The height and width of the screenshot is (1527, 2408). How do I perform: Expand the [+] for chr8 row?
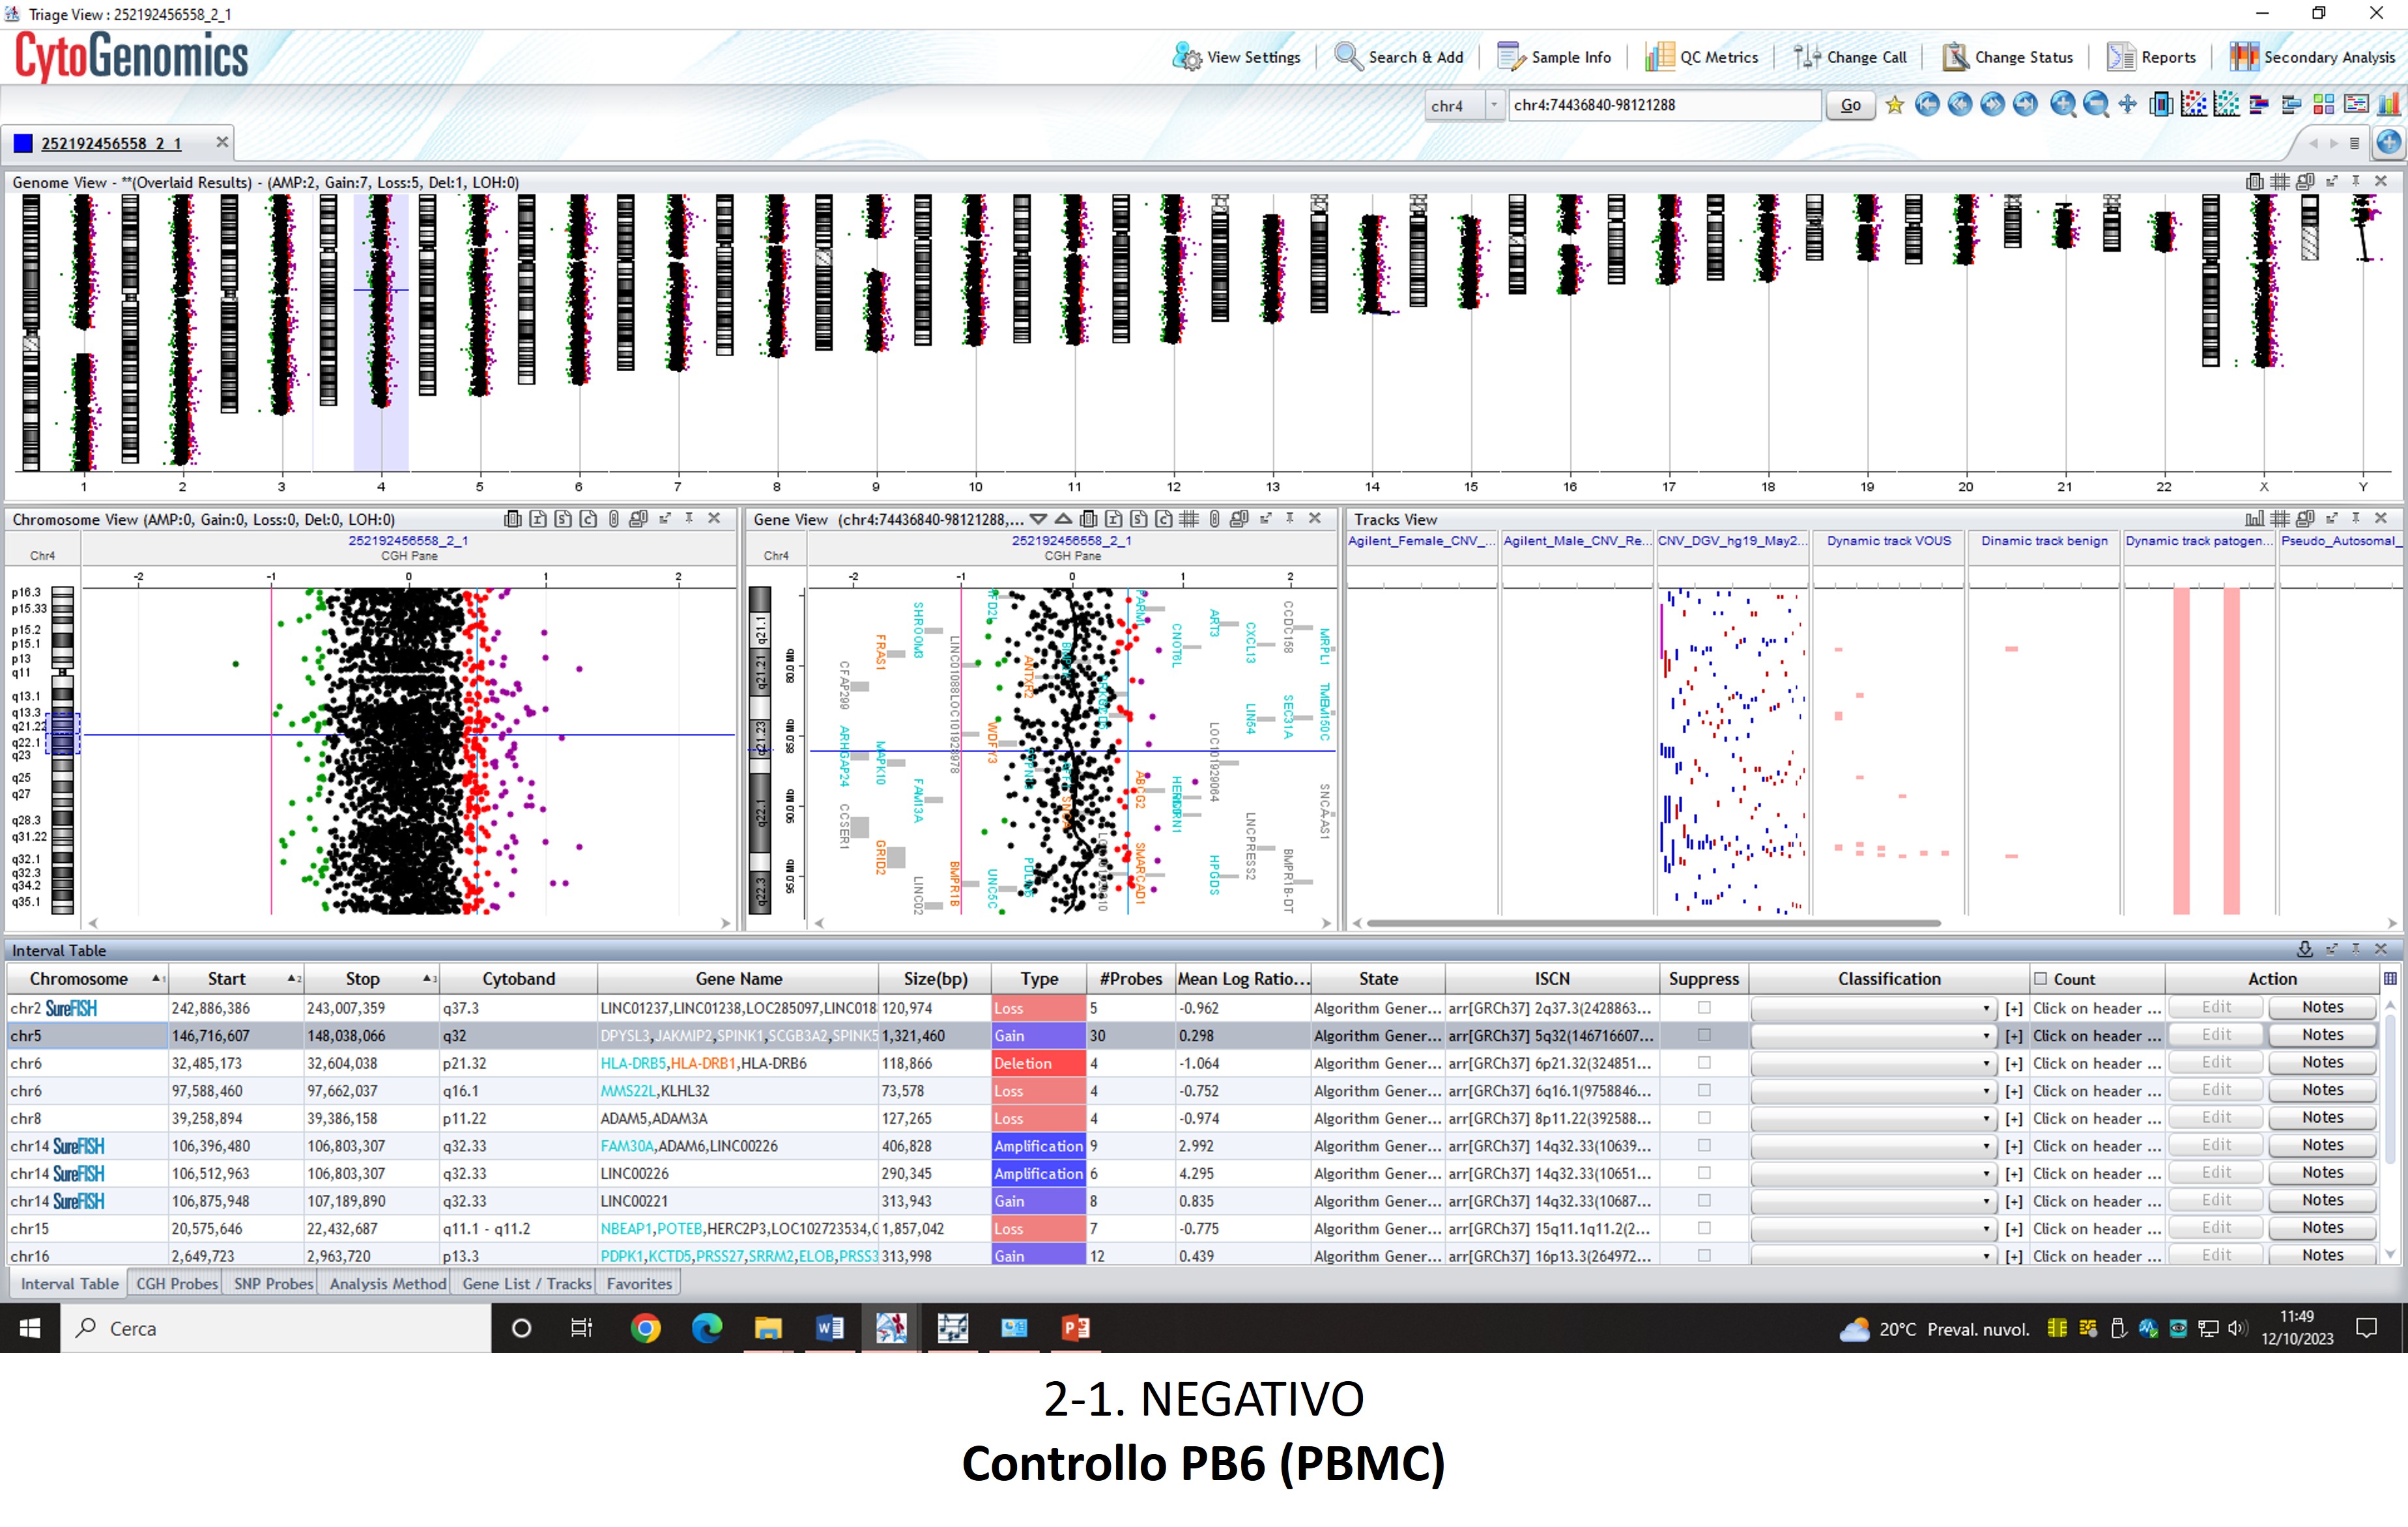click(x=2014, y=1119)
